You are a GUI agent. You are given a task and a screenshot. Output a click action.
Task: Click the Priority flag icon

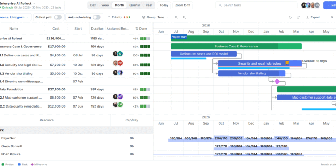coord(108,17)
